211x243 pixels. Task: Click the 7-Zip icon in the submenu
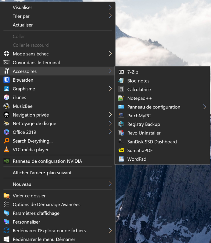tap(121, 72)
